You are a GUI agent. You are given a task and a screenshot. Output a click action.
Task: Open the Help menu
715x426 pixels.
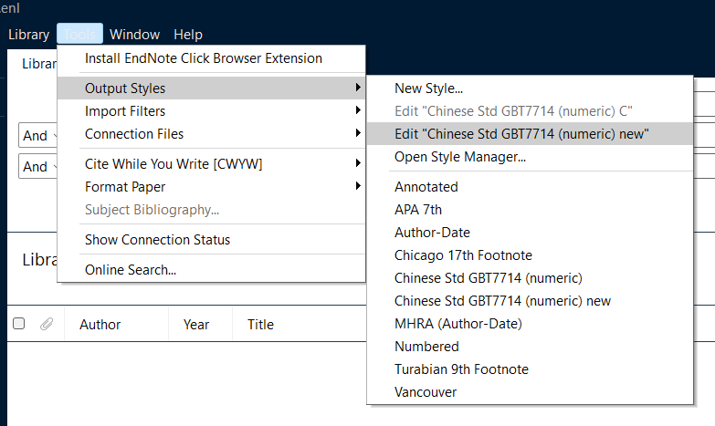pyautogui.click(x=188, y=35)
